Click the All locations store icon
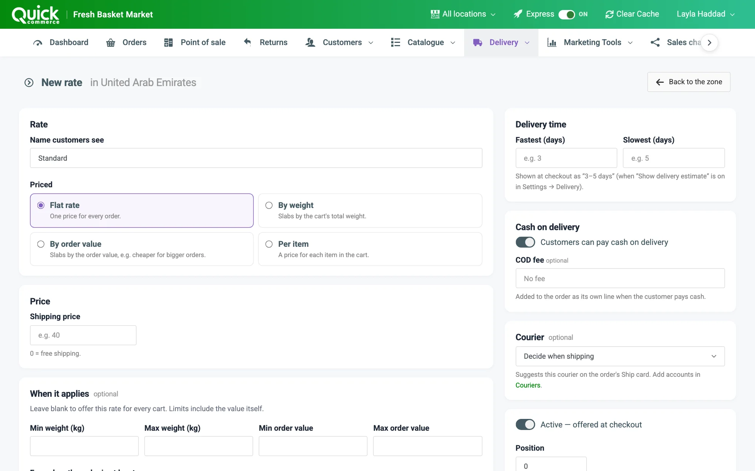Screen dimensions: 755x471 [435, 14]
